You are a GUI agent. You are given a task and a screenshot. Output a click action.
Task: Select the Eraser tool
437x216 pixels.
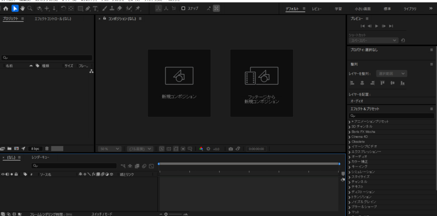pos(119,8)
